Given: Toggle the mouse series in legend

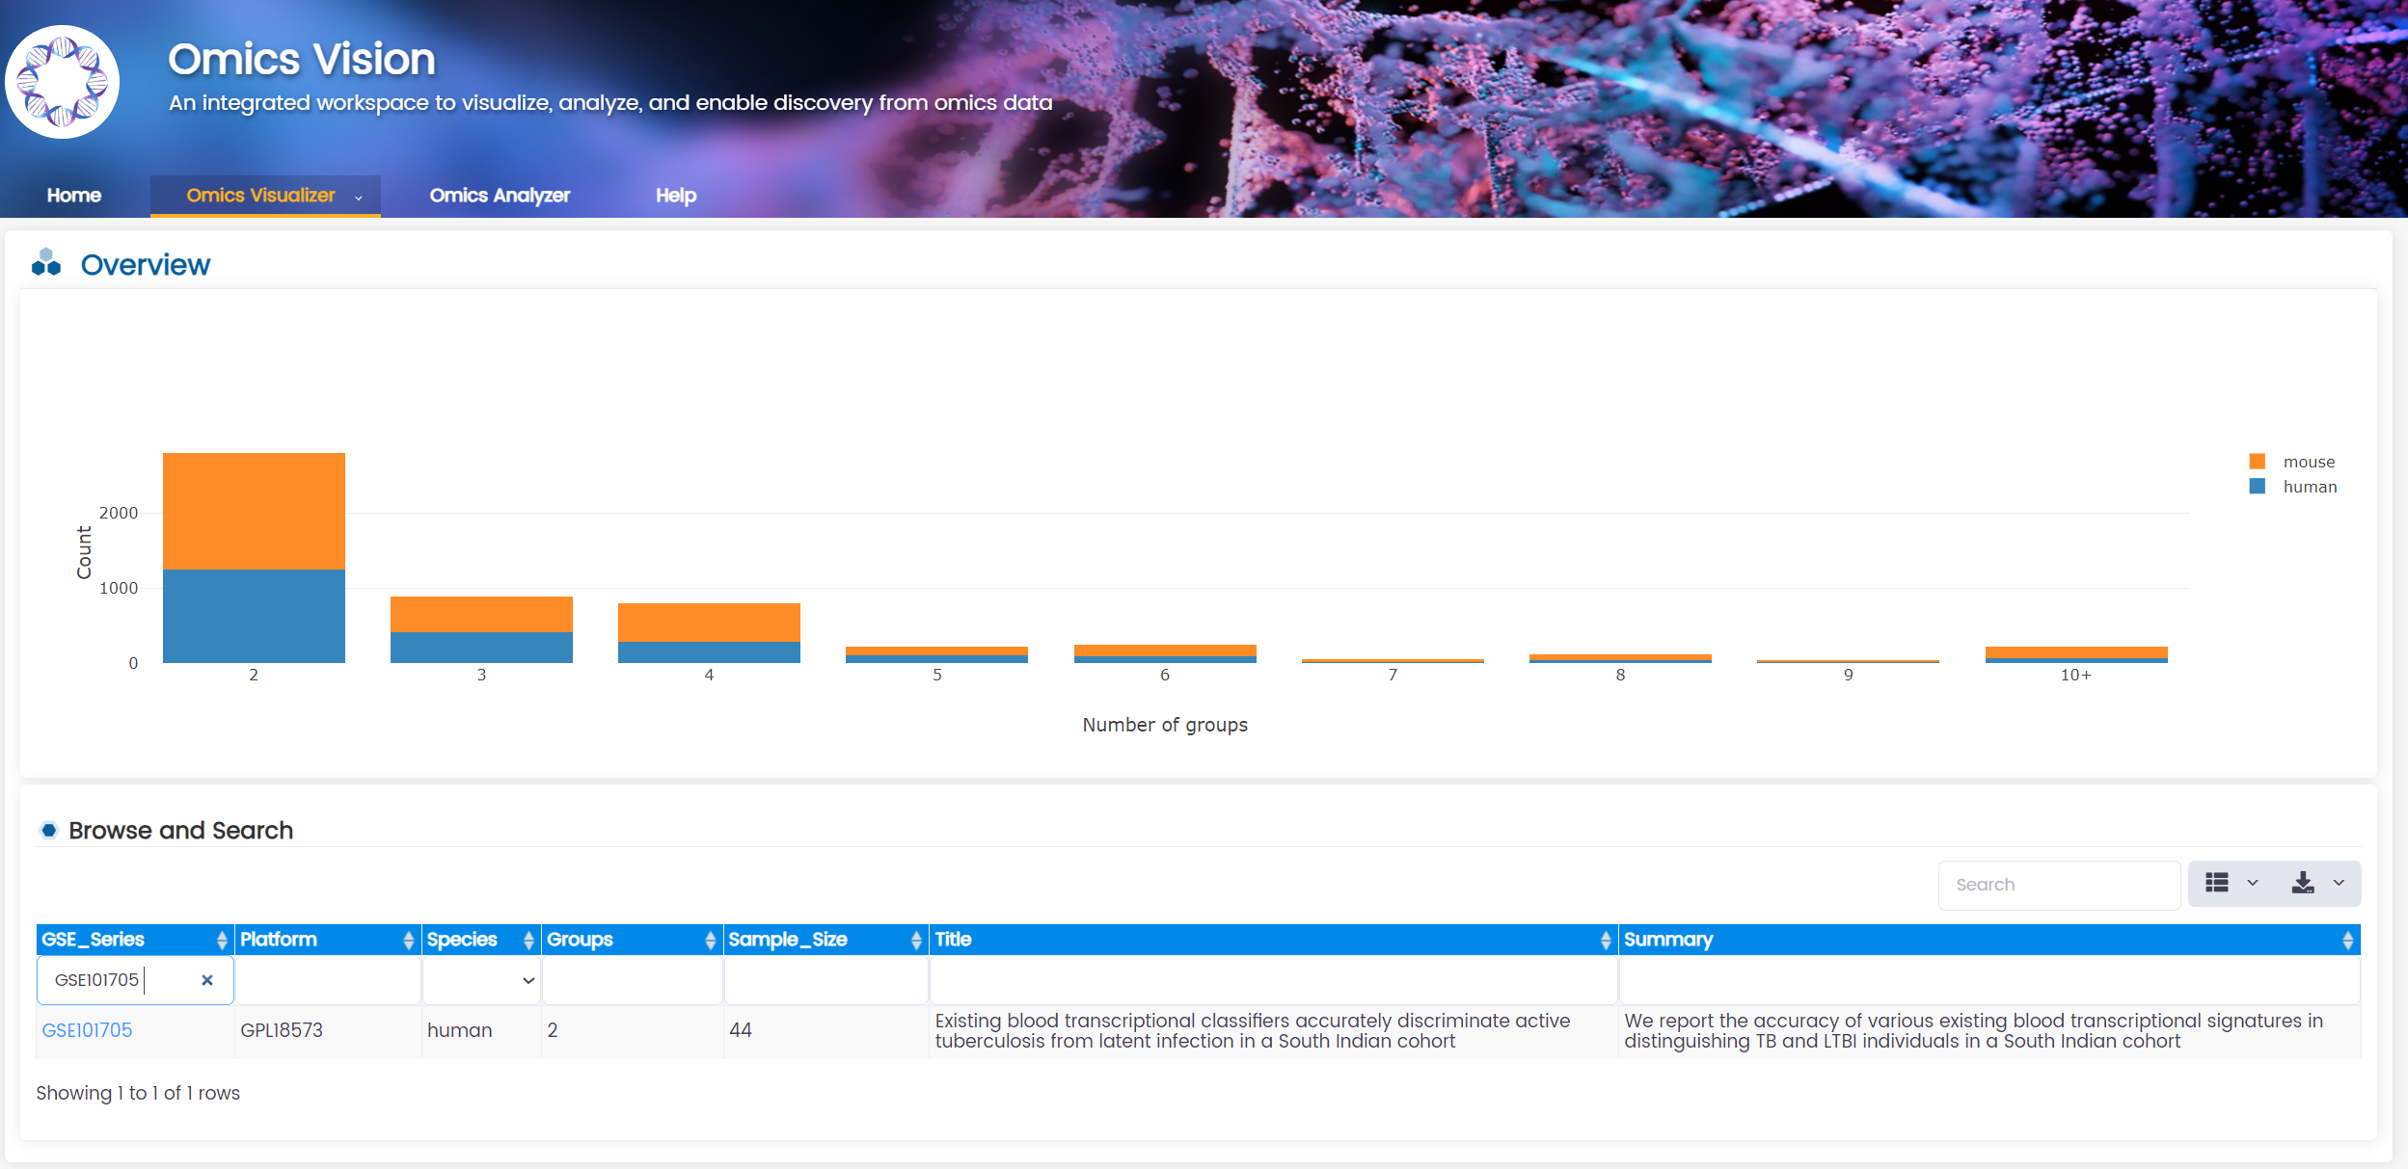Looking at the screenshot, I should coord(2307,462).
